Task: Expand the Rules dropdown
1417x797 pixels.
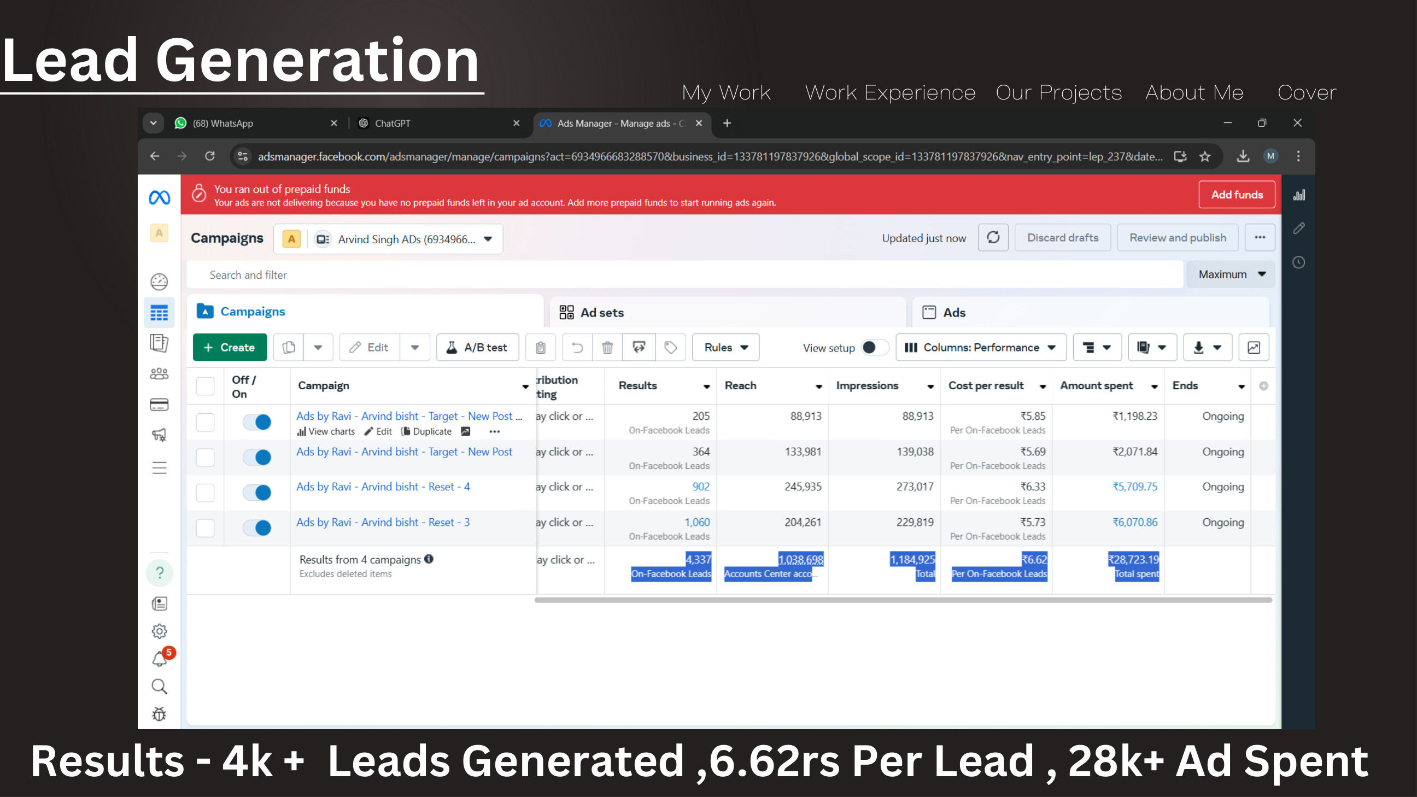Action: (725, 347)
